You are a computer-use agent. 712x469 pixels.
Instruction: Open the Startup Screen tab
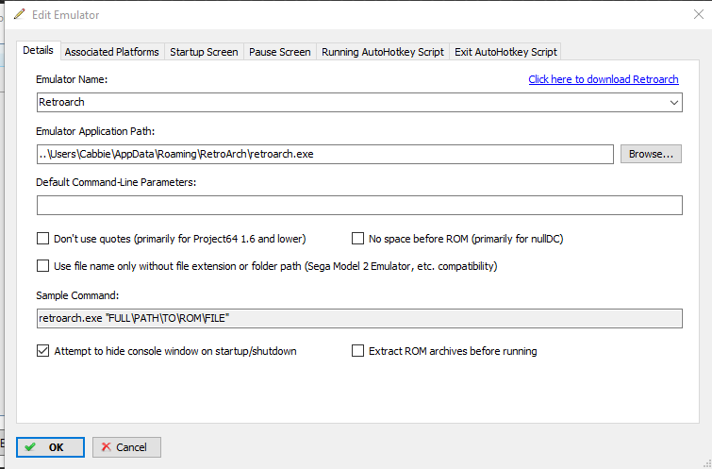tap(204, 52)
